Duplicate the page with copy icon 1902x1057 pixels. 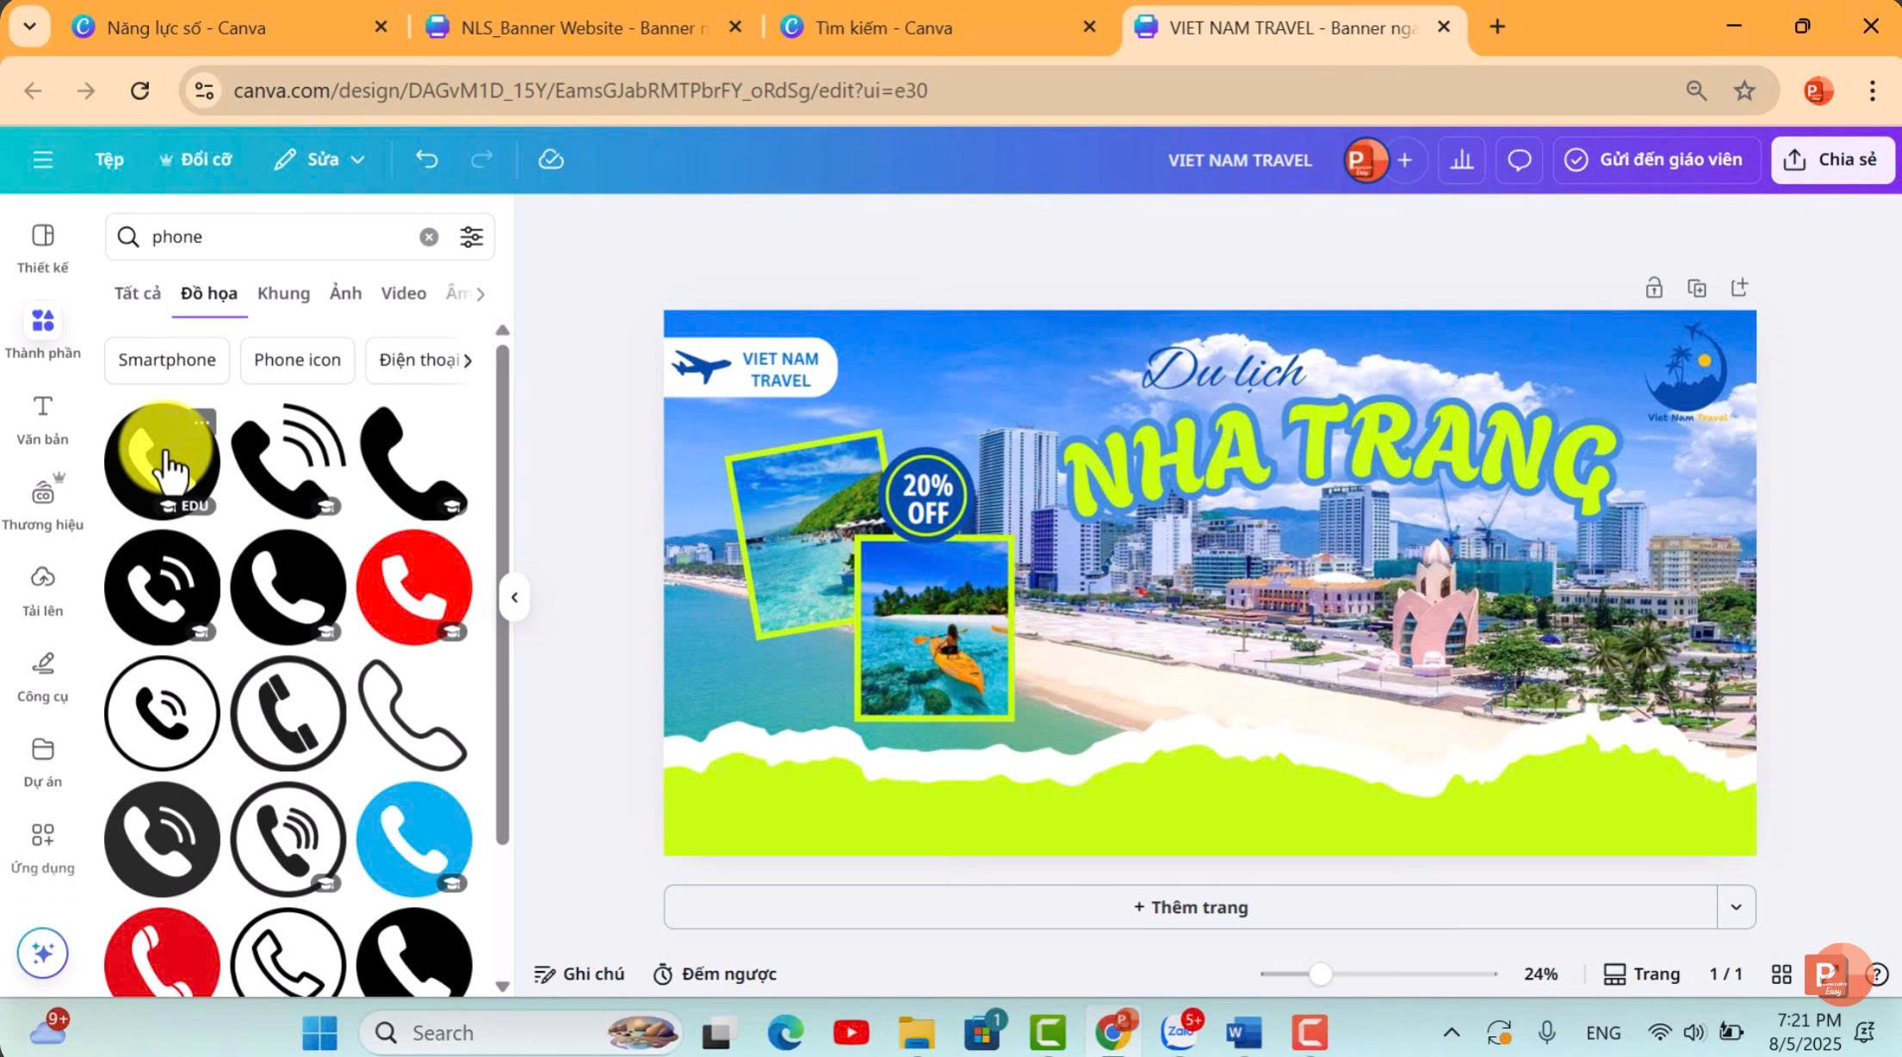point(1696,287)
